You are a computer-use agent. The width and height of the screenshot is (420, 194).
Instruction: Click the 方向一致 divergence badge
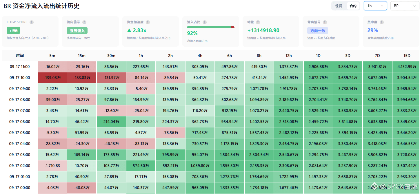point(318,30)
